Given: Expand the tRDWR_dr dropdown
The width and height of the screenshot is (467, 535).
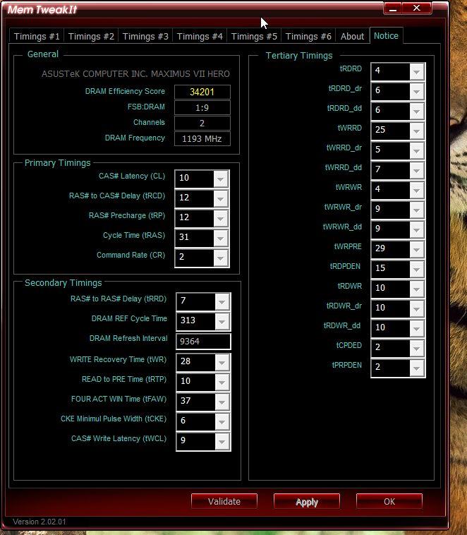Looking at the screenshot, I should tap(416, 309).
